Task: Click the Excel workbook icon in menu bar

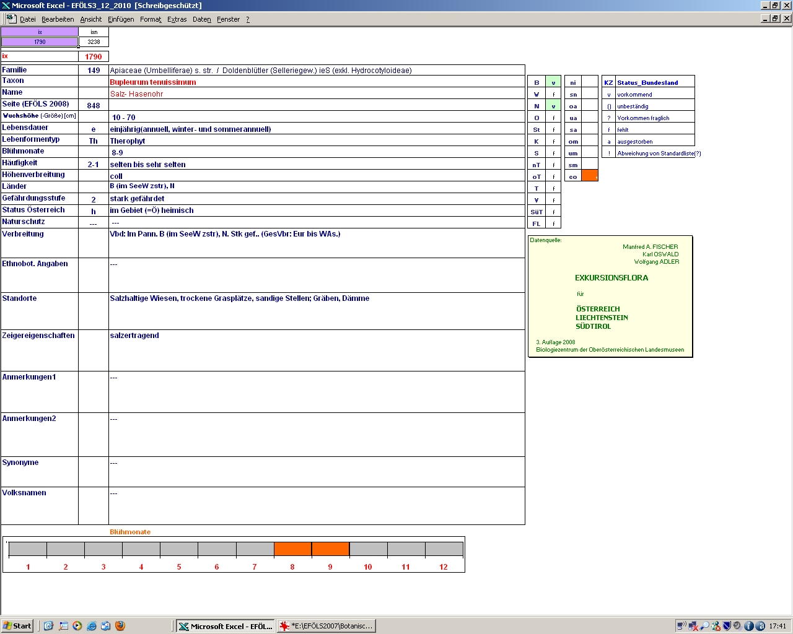Action: [x=11, y=19]
